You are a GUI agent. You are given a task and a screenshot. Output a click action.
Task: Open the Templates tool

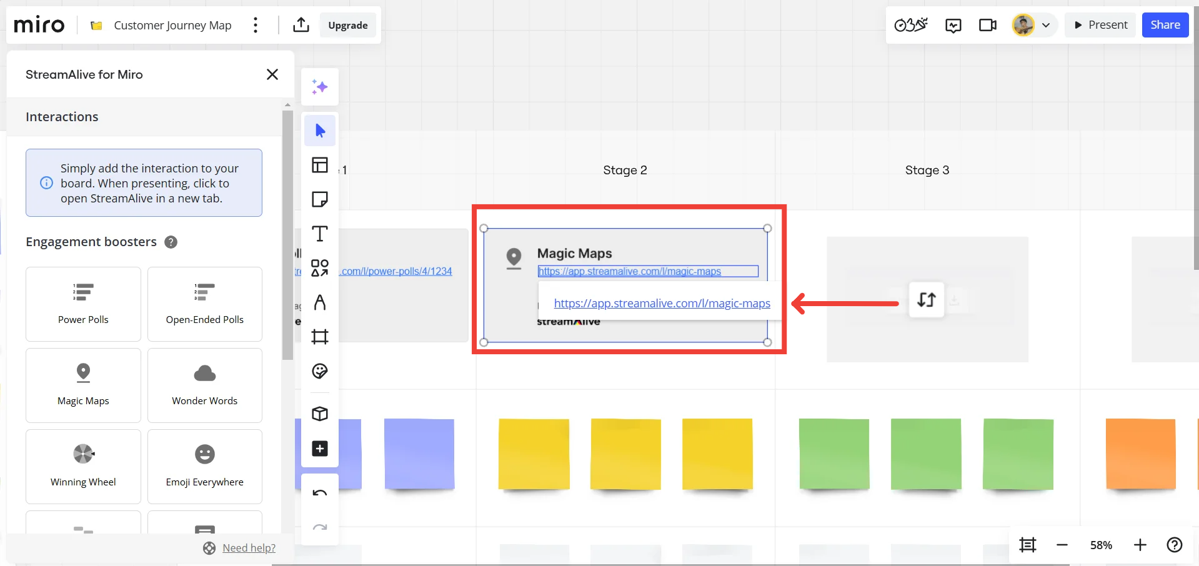tap(320, 165)
